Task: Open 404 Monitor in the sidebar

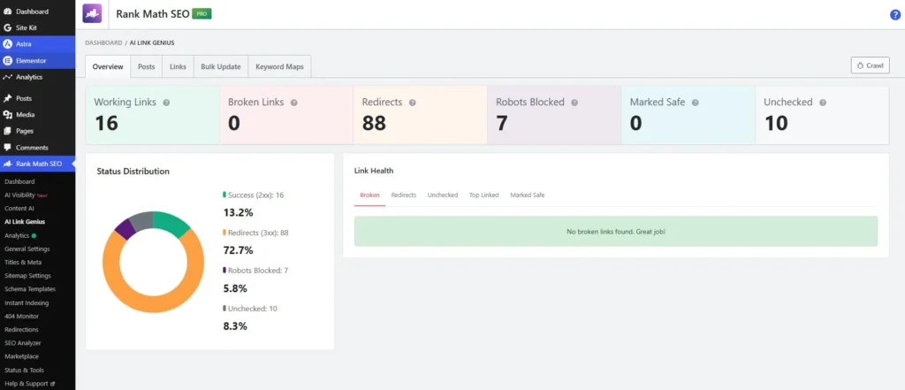Action: 22,316
